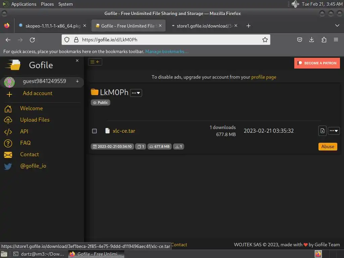Open the Firefox downloads panel
This screenshot has width=344, height=258.
point(311,40)
